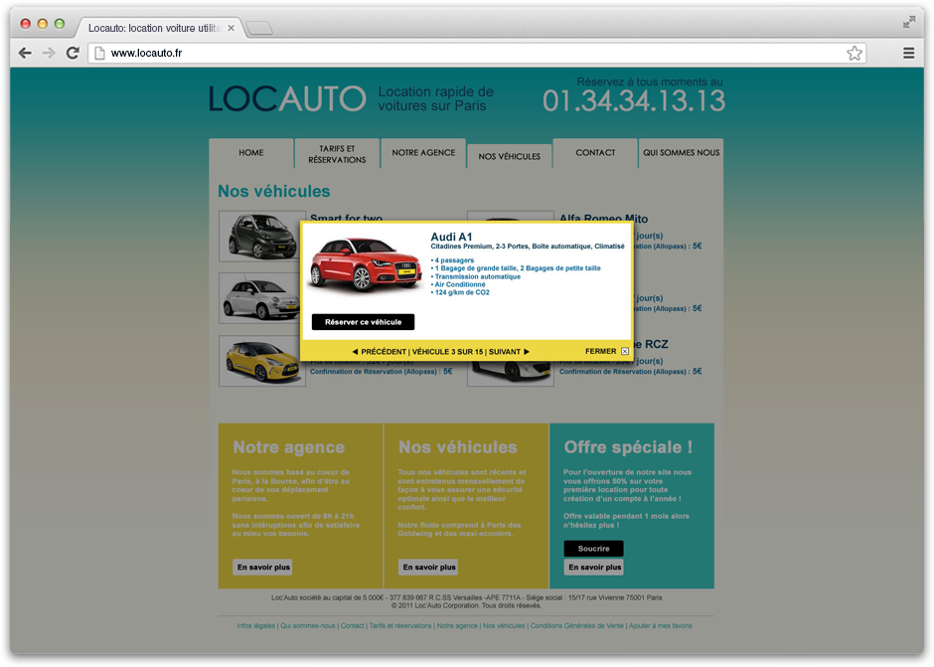Show the next vehicle with Suivant
Screen dimensions: 934x667
(509, 351)
